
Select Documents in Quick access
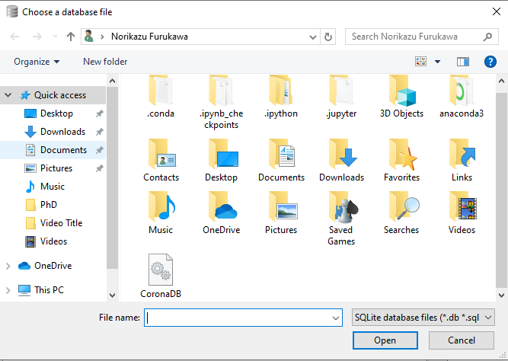(56, 150)
